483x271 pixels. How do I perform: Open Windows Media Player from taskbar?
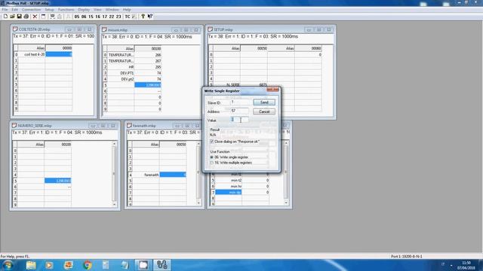(49, 265)
